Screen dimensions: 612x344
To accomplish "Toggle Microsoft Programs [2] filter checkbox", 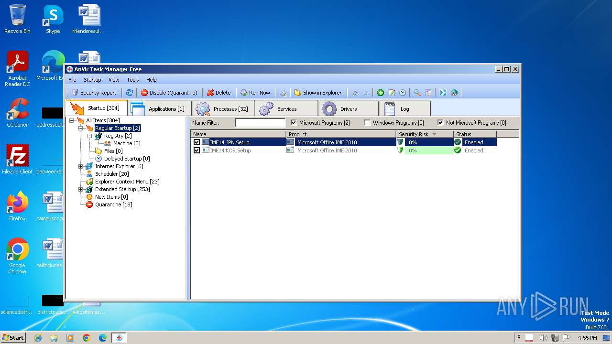I will [294, 123].
